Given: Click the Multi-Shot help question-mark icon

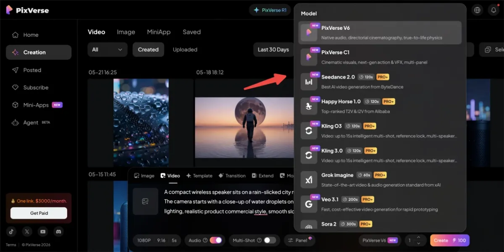Looking at the screenshot, I should pos(259,240).
